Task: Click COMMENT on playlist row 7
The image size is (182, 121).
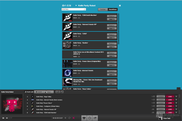Action: (161, 109)
